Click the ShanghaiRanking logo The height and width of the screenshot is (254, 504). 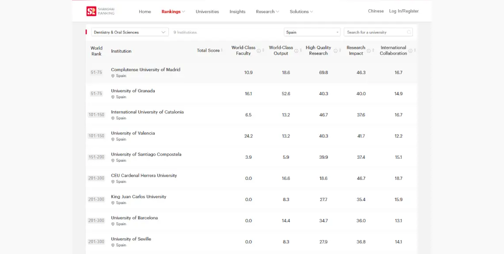point(100,11)
